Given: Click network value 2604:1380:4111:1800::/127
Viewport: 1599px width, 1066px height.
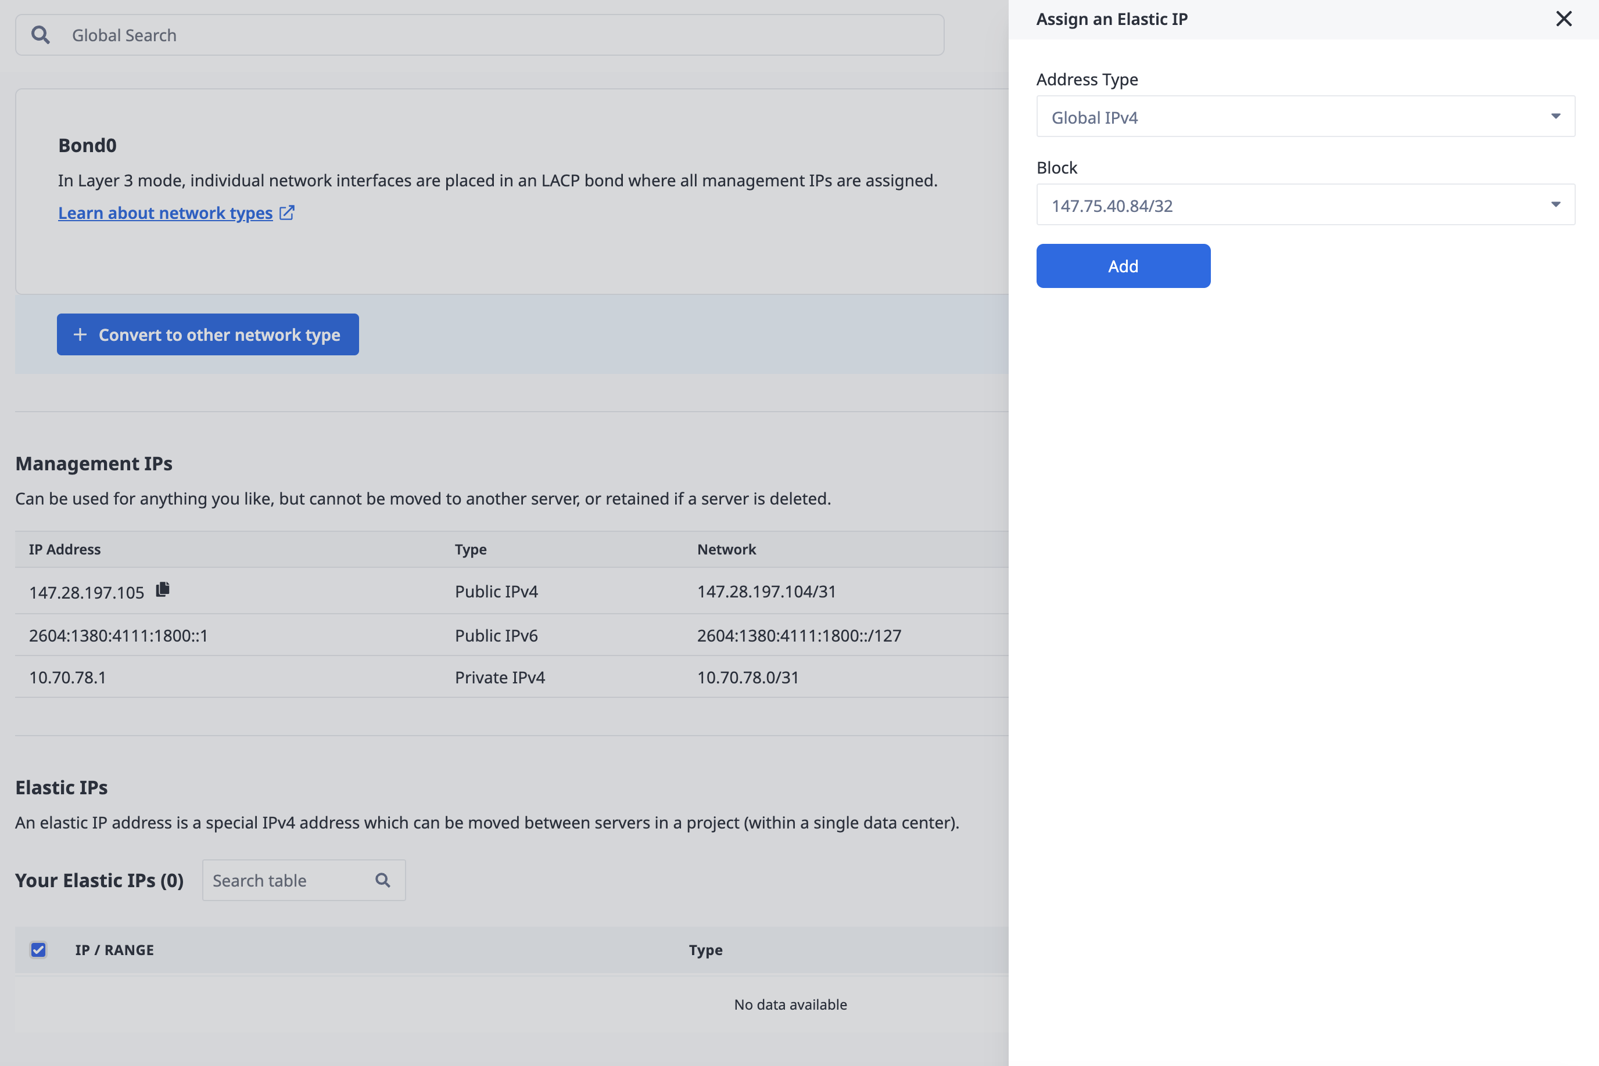Looking at the screenshot, I should (799, 636).
